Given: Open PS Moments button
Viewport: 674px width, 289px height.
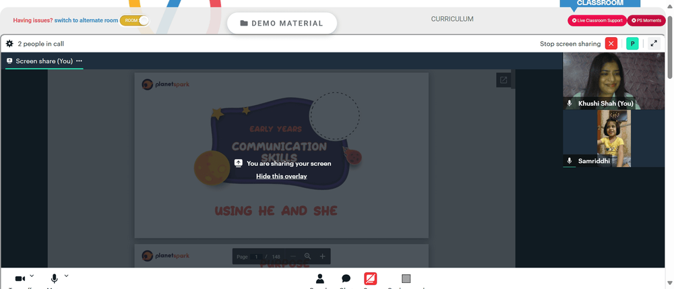Looking at the screenshot, I should pyautogui.click(x=646, y=20).
